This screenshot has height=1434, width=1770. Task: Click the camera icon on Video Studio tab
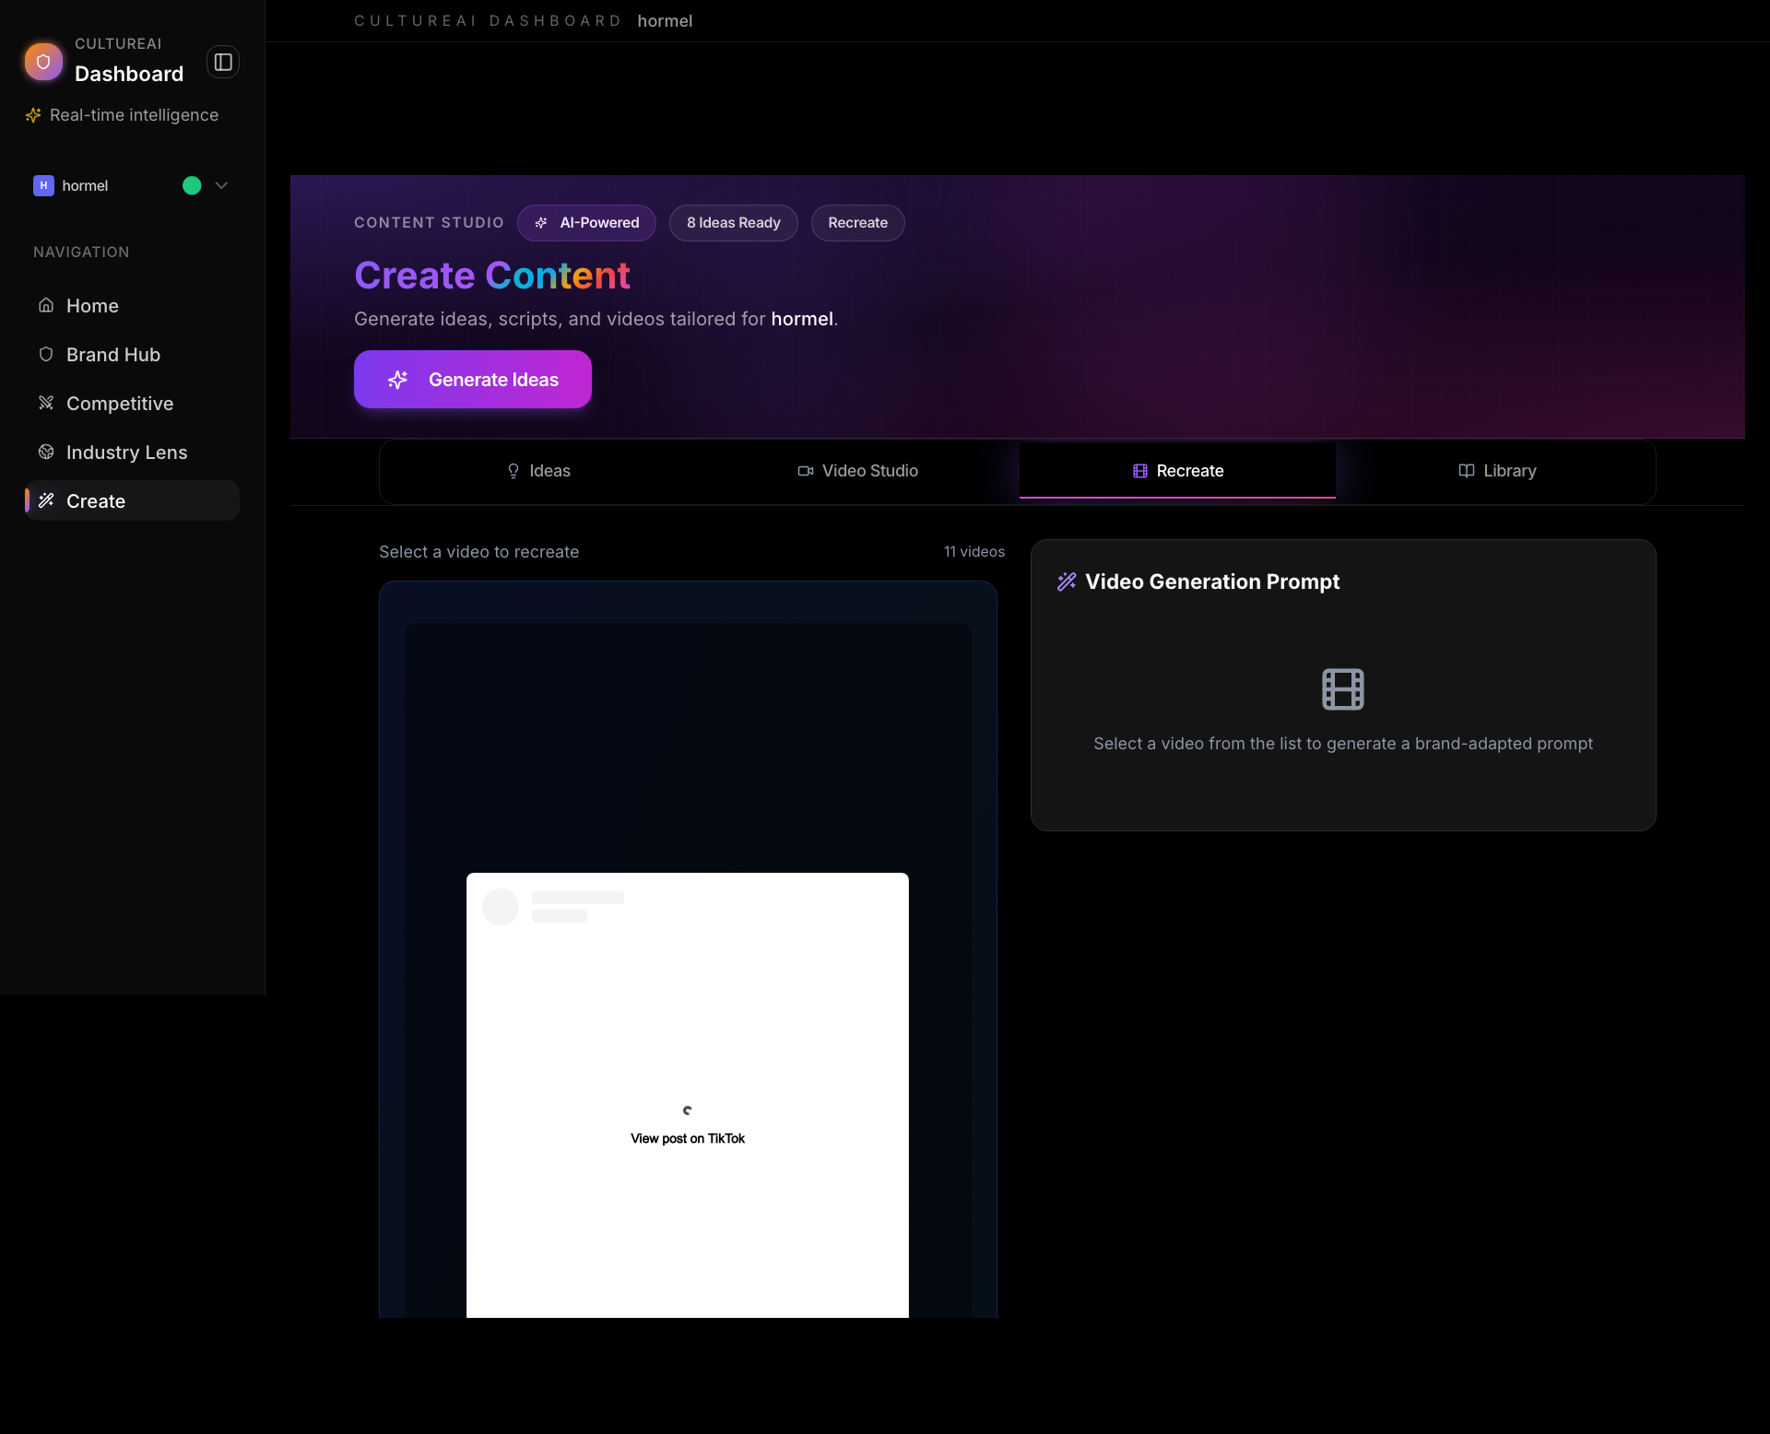click(x=805, y=470)
